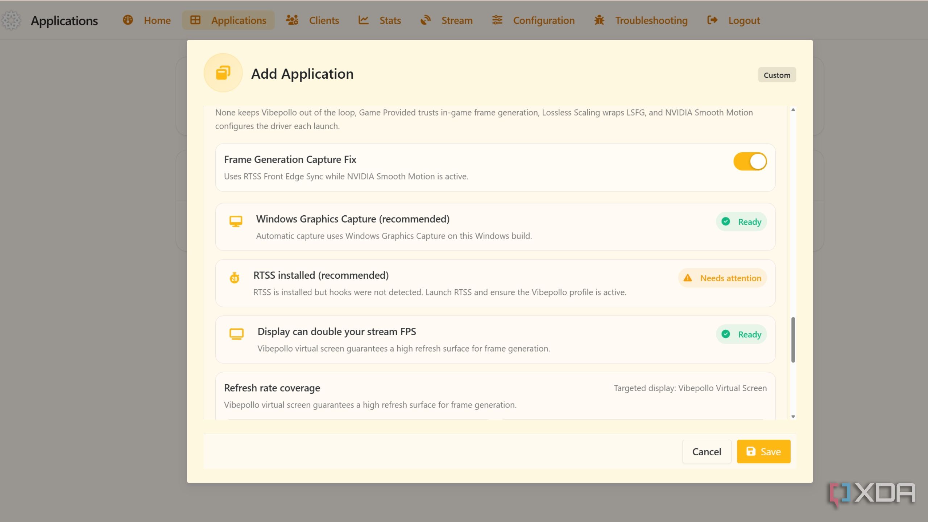Click the Troubleshooting bug icon

click(599, 20)
